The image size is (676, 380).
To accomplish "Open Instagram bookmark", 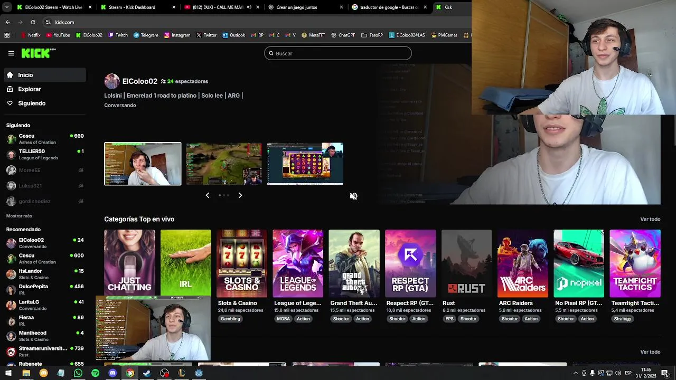I will (177, 35).
